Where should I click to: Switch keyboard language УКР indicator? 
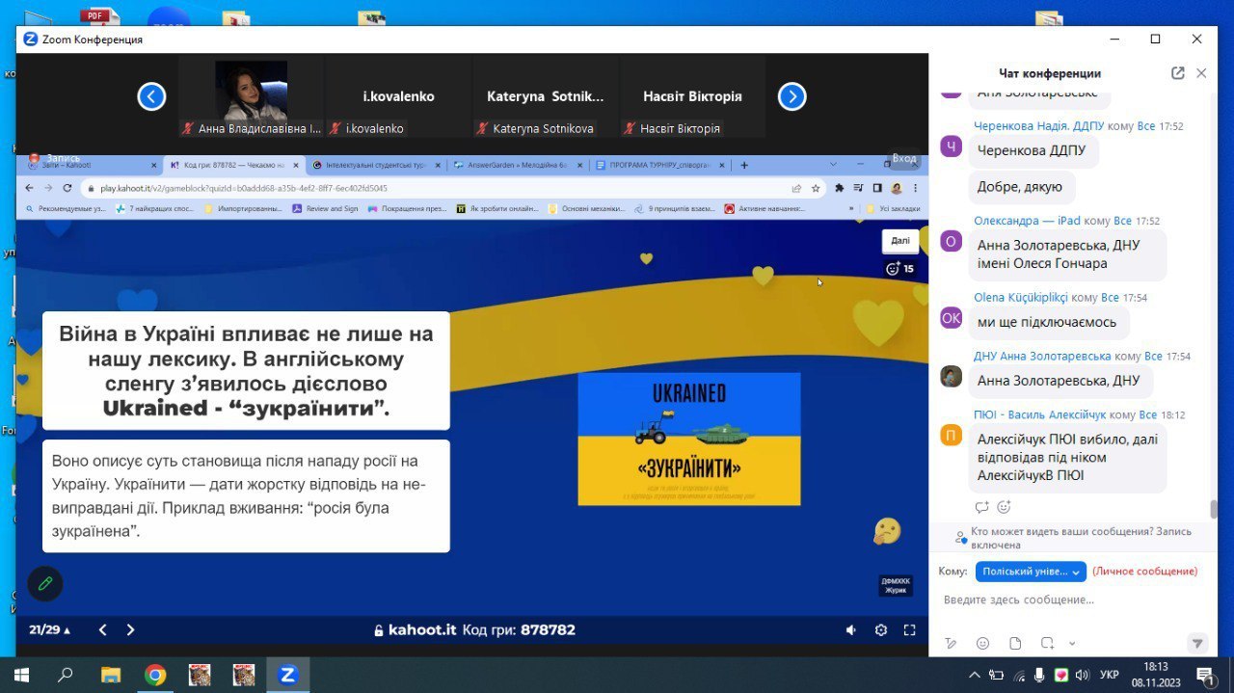click(1110, 675)
